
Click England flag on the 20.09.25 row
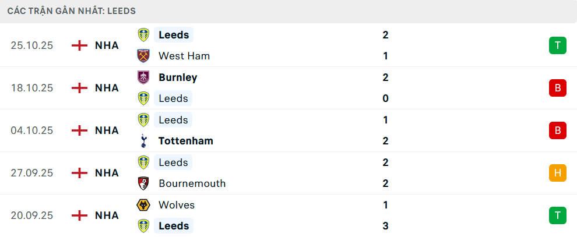pyautogui.click(x=79, y=215)
